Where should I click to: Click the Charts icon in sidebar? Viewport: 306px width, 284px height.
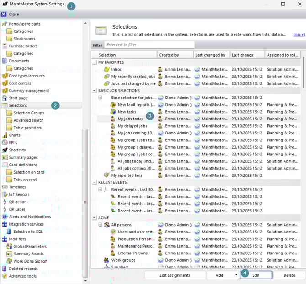(5, 135)
